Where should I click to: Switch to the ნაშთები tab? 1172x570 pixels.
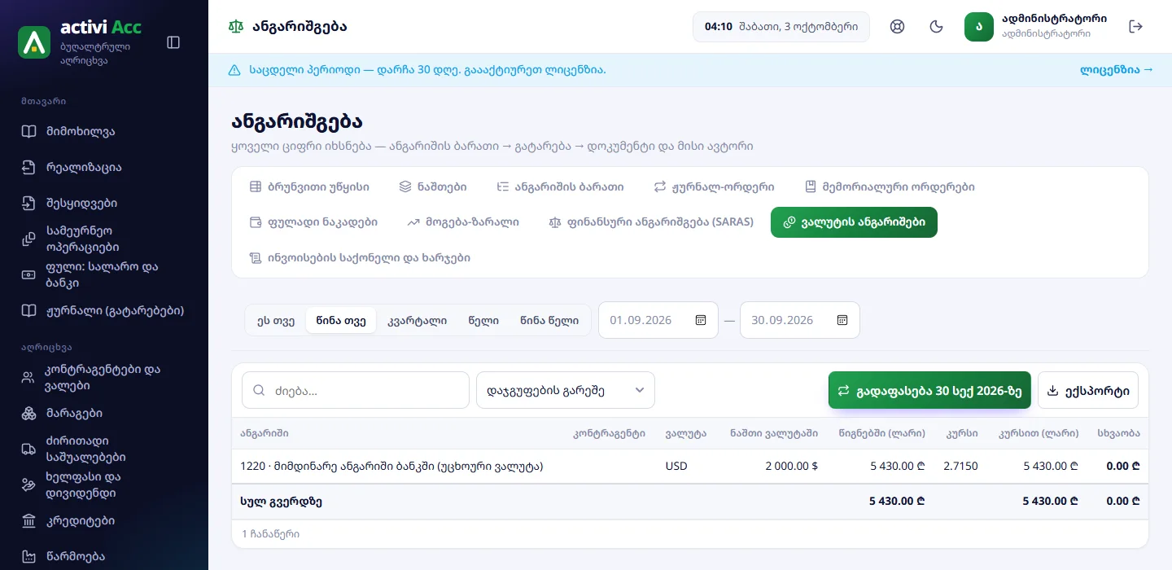coord(433,186)
